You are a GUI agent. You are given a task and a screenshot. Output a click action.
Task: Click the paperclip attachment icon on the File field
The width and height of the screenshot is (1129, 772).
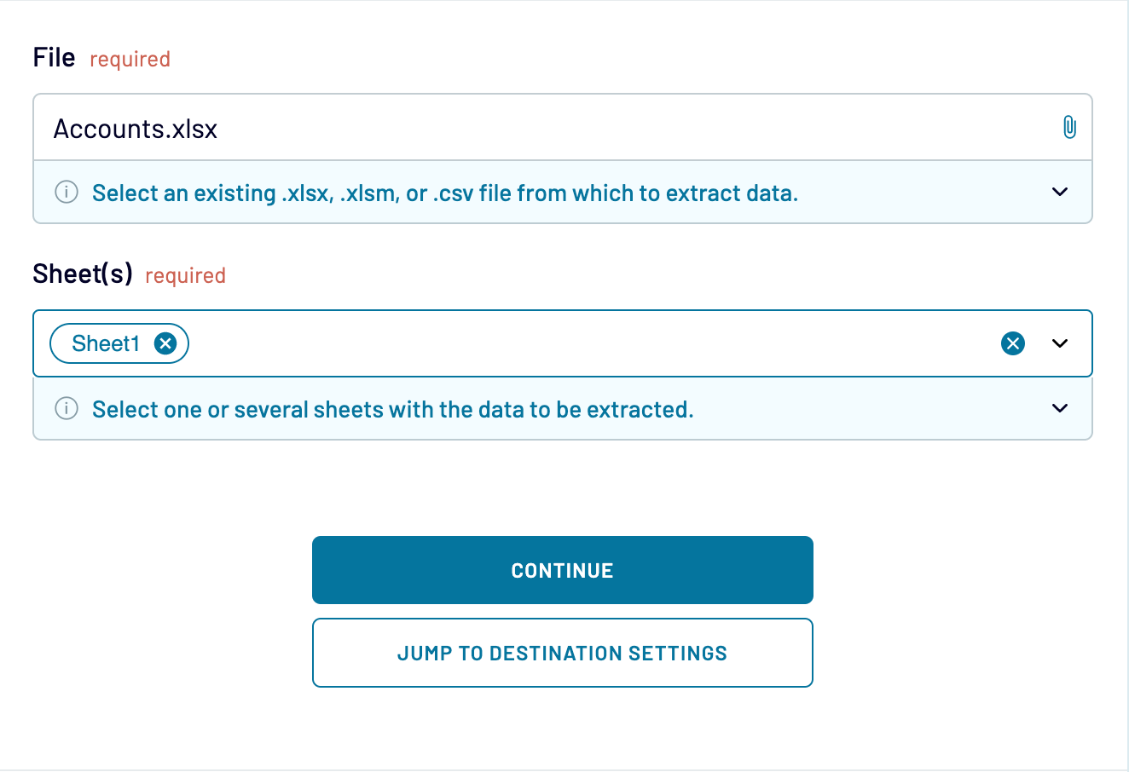pyautogui.click(x=1070, y=127)
